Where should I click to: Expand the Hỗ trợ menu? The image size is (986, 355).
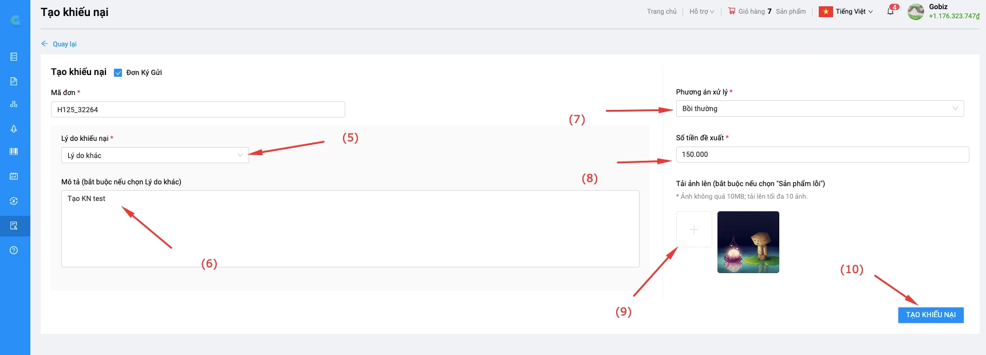click(701, 11)
